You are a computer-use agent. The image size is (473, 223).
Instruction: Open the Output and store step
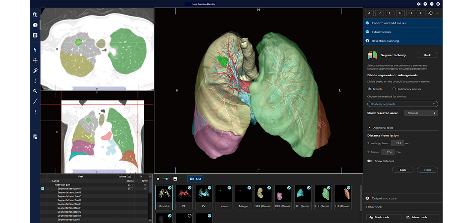(x=384, y=198)
